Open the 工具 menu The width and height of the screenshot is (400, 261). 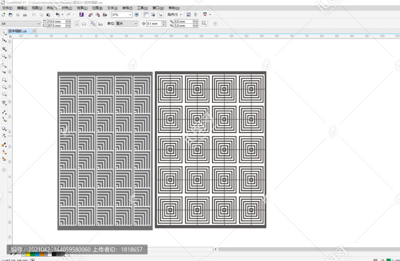point(142,8)
